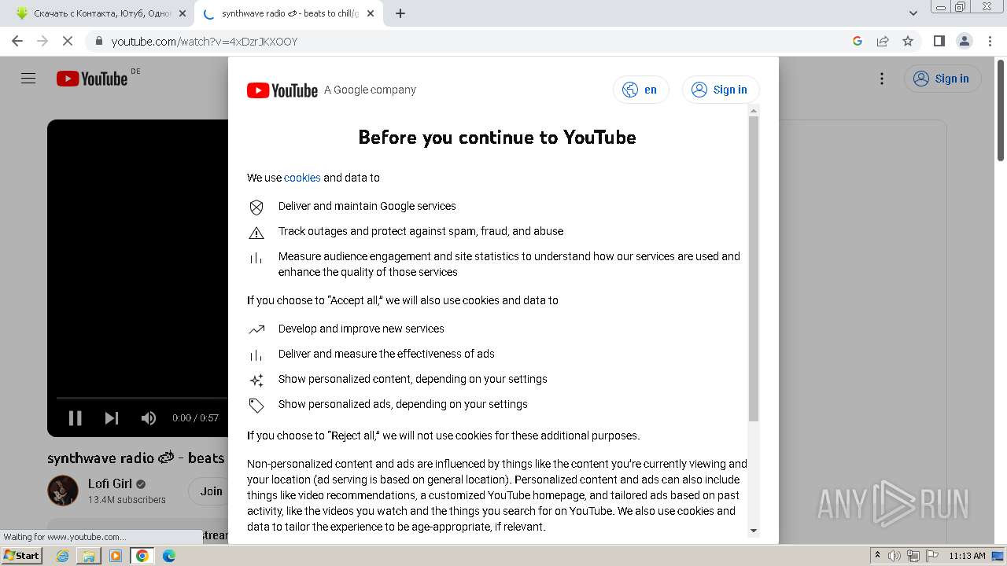
Task: Open the language selector showing en
Action: tap(640, 90)
